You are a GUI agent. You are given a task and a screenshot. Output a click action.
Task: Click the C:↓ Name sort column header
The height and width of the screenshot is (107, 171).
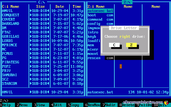11,6
